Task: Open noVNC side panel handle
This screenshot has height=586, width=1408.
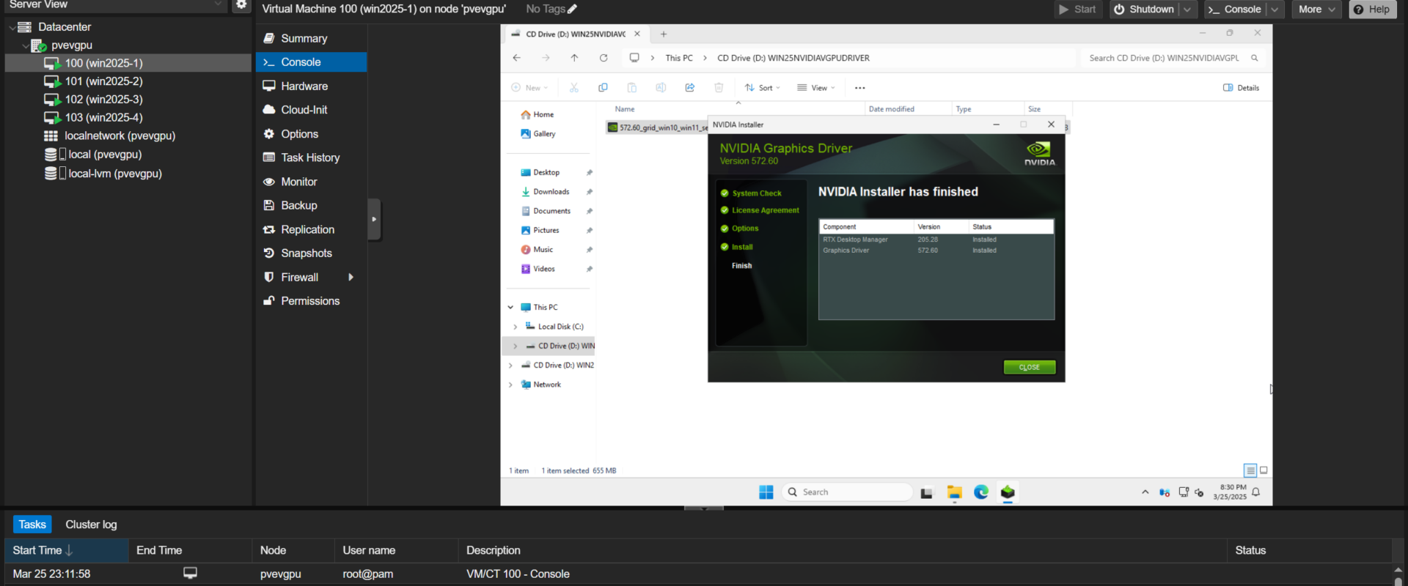Action: tap(374, 219)
